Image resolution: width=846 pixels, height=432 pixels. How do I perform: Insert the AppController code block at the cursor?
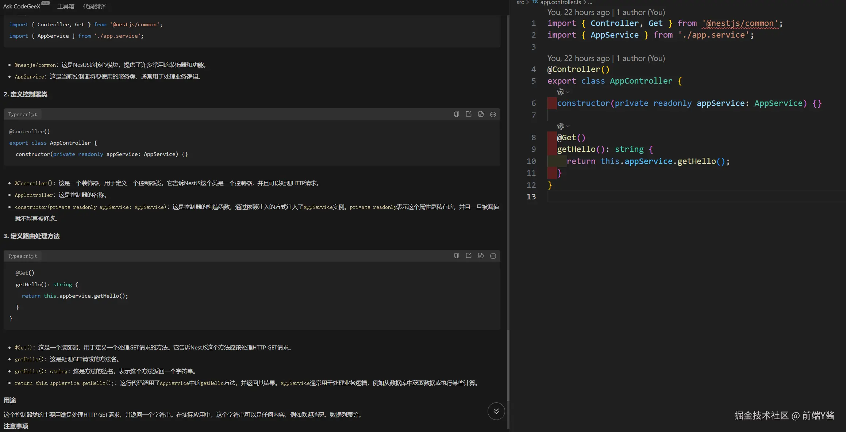[469, 114]
